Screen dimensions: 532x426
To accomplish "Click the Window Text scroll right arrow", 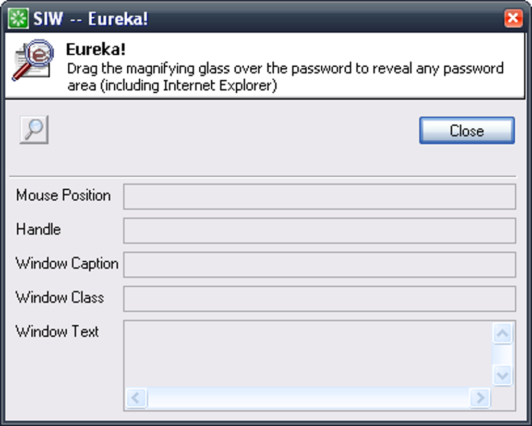I will [480, 397].
